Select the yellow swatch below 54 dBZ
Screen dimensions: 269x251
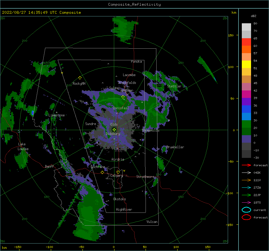[246, 64]
